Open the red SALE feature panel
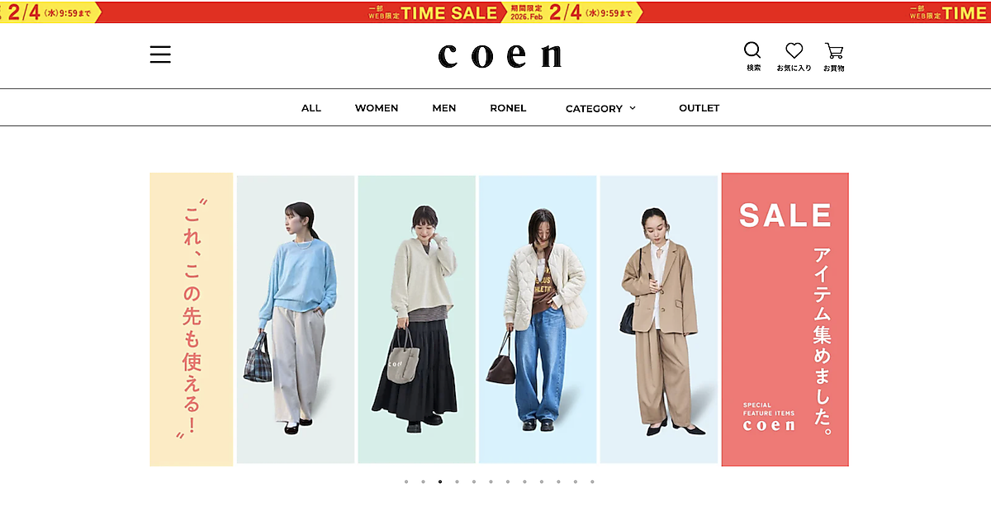 (x=785, y=319)
